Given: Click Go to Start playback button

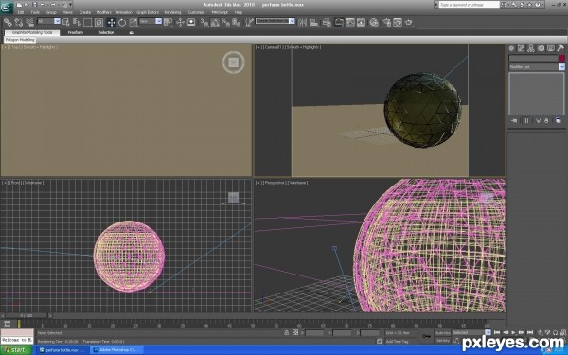Looking at the screenshot, I should coord(497,332).
